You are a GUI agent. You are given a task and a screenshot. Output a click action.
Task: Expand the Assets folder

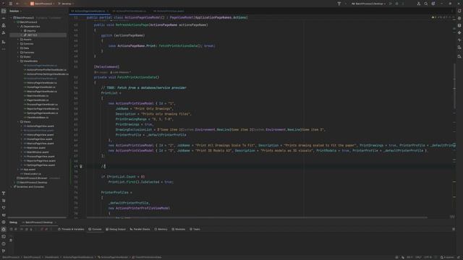click(18, 39)
